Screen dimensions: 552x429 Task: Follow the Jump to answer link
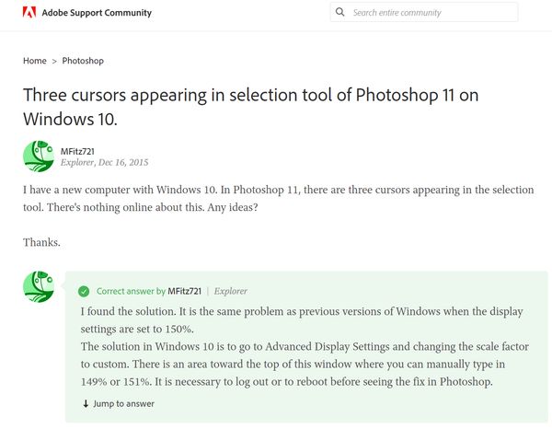click(x=123, y=403)
